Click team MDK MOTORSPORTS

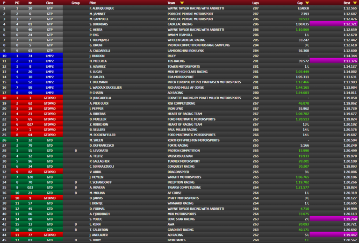tap(182, 214)
